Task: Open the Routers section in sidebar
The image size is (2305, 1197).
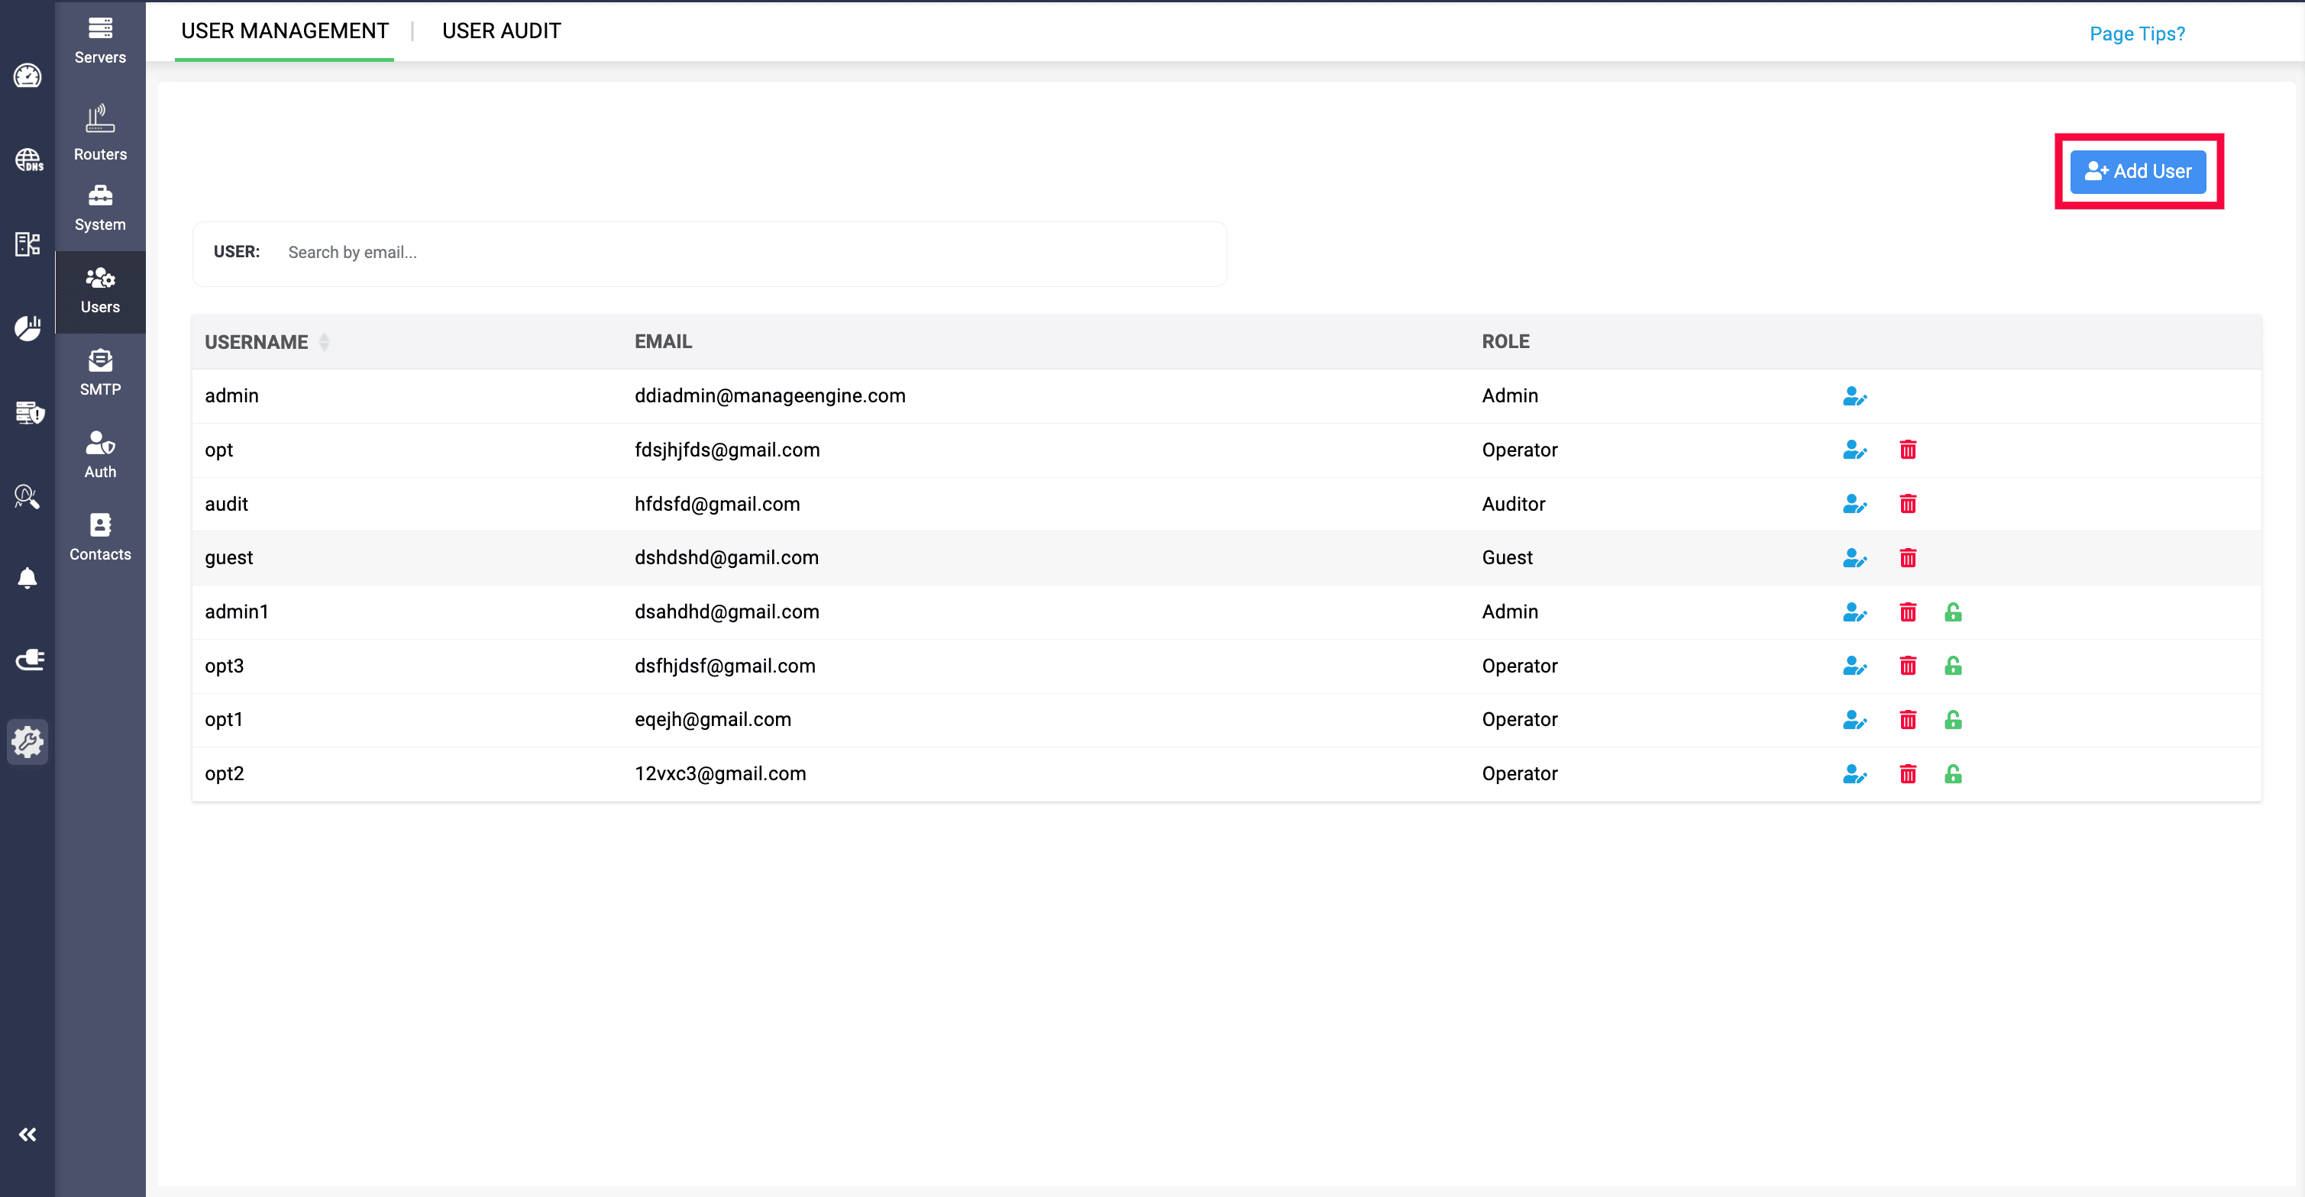Action: (100, 132)
